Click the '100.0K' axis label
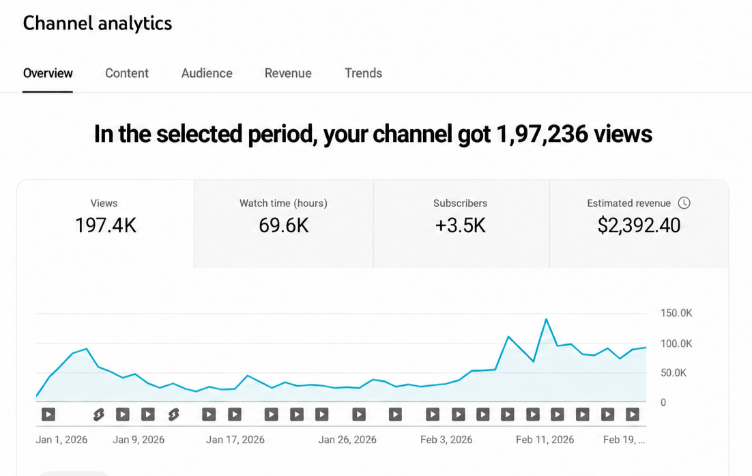 coord(676,344)
